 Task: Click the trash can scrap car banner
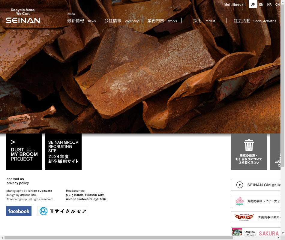coord(249,152)
